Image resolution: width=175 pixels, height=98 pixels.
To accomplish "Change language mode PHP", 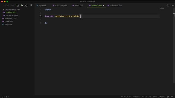I will [x=155, y=97].
